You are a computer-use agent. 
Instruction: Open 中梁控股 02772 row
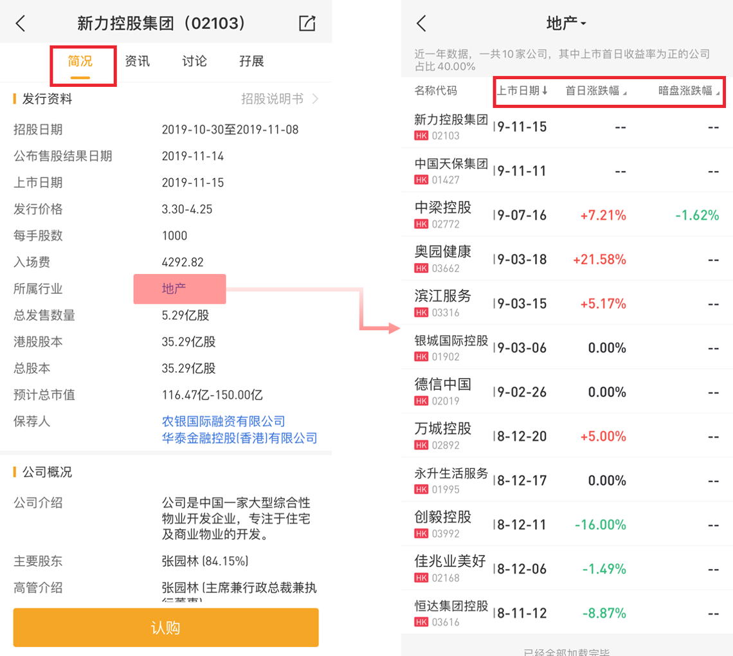(x=566, y=215)
